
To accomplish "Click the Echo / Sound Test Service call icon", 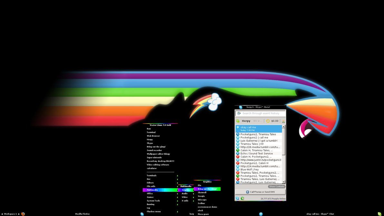I will coord(238,153).
